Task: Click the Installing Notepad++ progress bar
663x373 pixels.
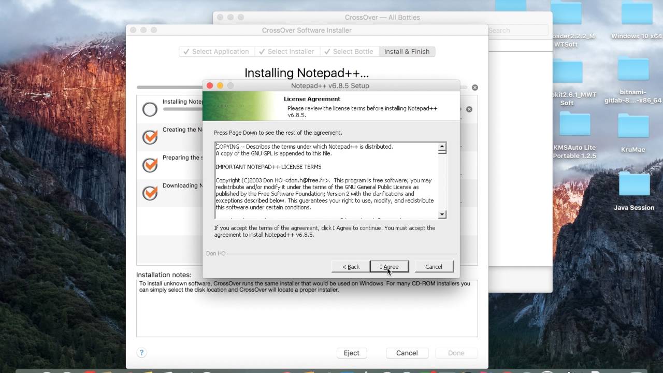Action: click(182, 109)
